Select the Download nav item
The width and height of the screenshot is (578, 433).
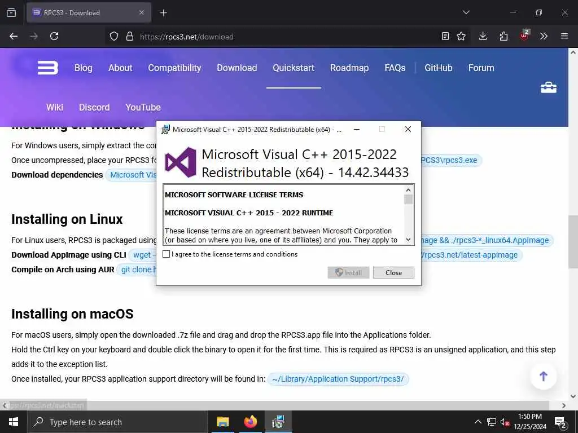pos(237,68)
